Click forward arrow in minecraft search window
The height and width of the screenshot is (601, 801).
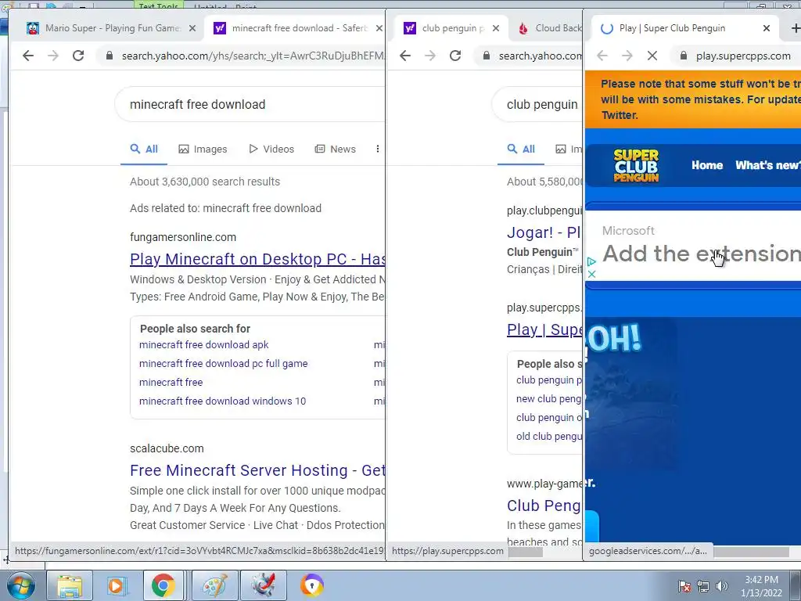[53, 56]
